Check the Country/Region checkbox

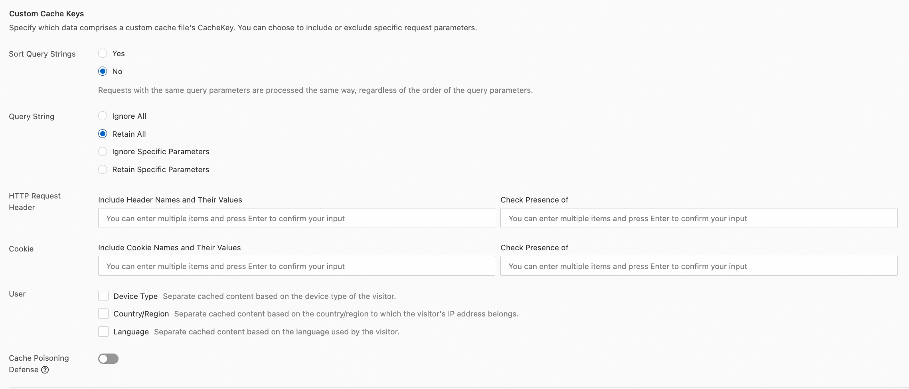click(x=103, y=314)
